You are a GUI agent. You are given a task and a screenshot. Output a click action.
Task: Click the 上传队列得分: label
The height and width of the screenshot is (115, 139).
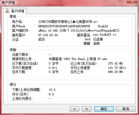(22, 99)
